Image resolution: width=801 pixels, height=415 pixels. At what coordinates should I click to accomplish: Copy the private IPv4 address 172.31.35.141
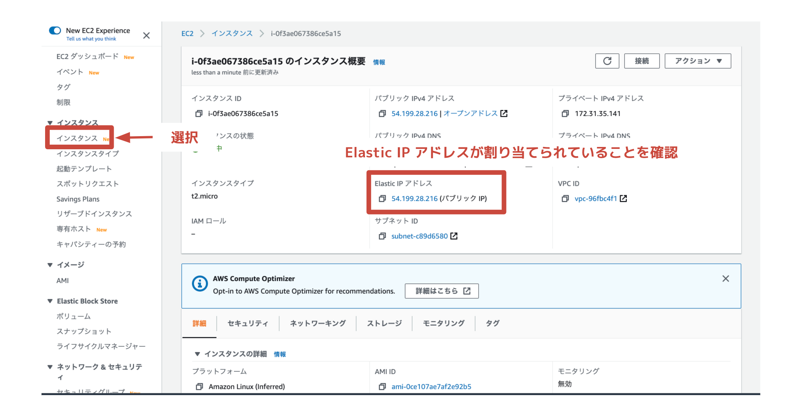coord(565,113)
